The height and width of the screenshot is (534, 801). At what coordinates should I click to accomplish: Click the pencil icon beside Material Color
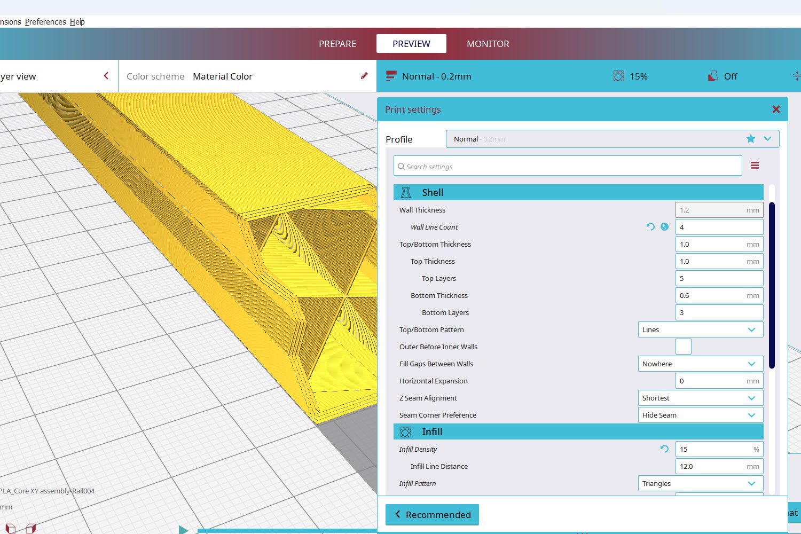[364, 76]
